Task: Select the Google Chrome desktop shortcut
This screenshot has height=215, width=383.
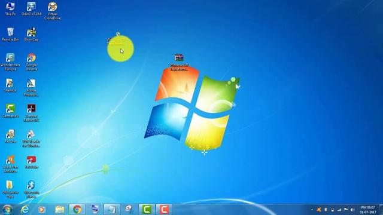Action: click(31, 62)
